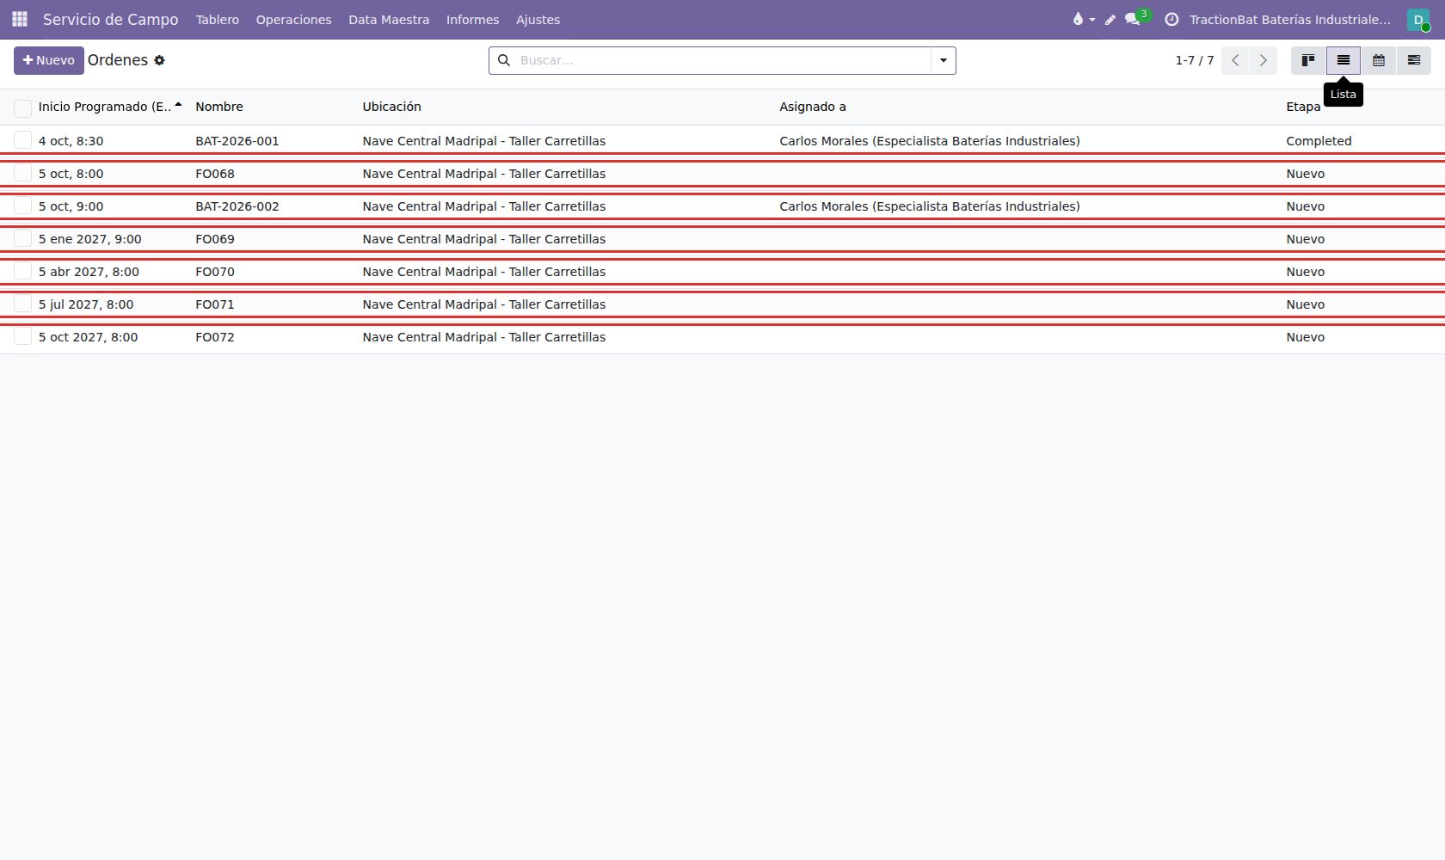Go to the next page arrow
Screen dimensions: 1445x860
tap(1264, 60)
